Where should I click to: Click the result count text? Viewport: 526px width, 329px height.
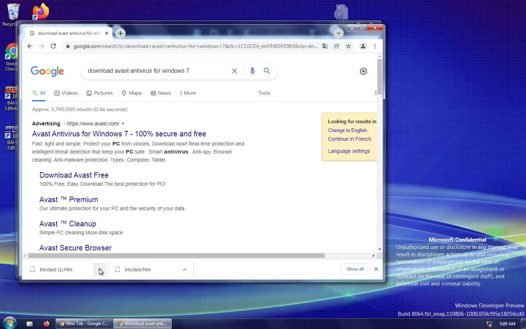pyautogui.click(x=80, y=109)
